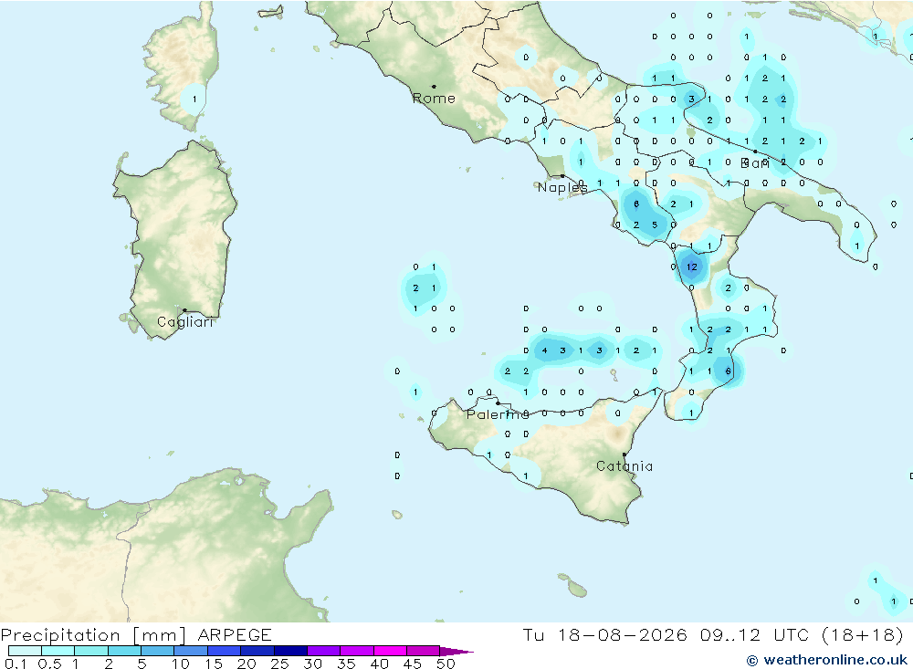Click the legend label 25
Image resolution: width=913 pixels, height=669 pixels.
[280, 664]
